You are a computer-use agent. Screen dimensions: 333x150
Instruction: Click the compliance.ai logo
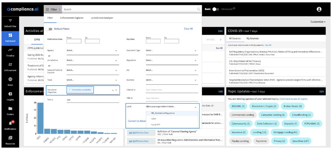click(23, 9)
